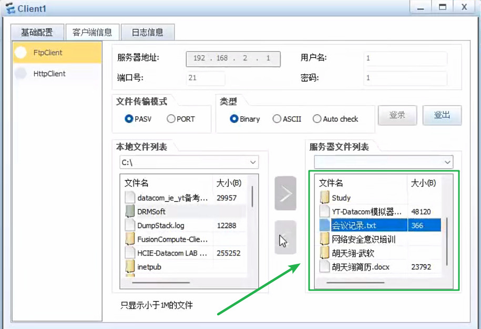The width and height of the screenshot is (481, 329).
Task: Select DumpStack.log in local file list
Action: pos(161,225)
